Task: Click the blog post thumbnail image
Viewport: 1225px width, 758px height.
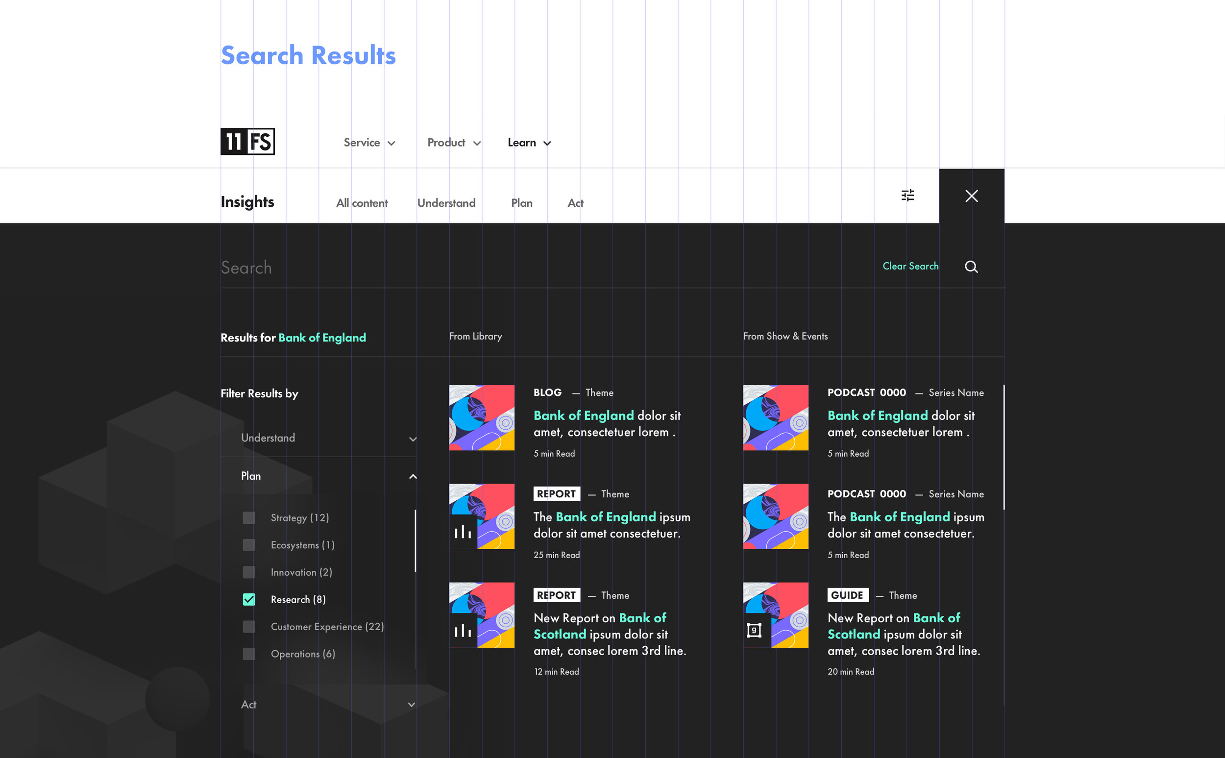Action: [482, 417]
